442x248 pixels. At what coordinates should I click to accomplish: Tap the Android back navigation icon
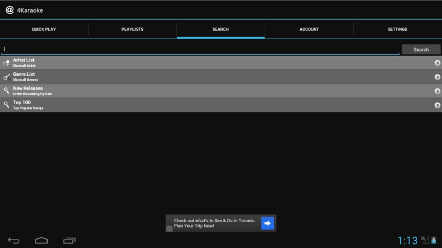click(14, 240)
